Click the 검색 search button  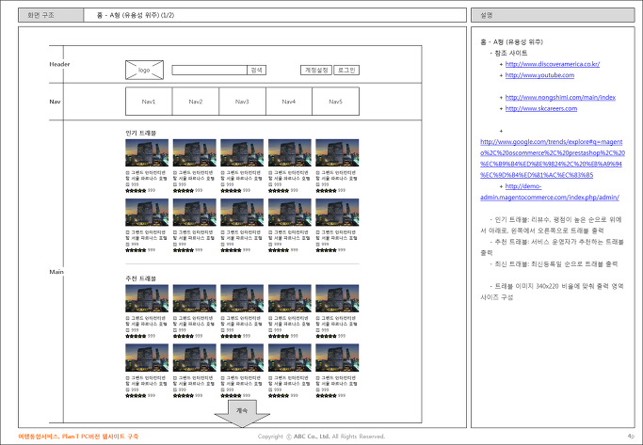tap(257, 70)
